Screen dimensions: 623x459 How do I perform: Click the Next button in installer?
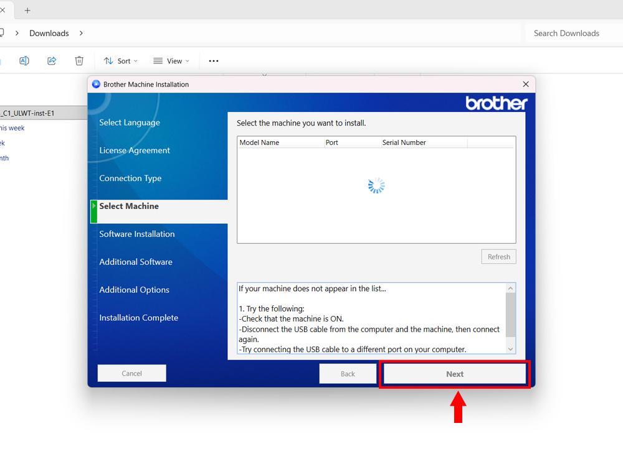(455, 374)
